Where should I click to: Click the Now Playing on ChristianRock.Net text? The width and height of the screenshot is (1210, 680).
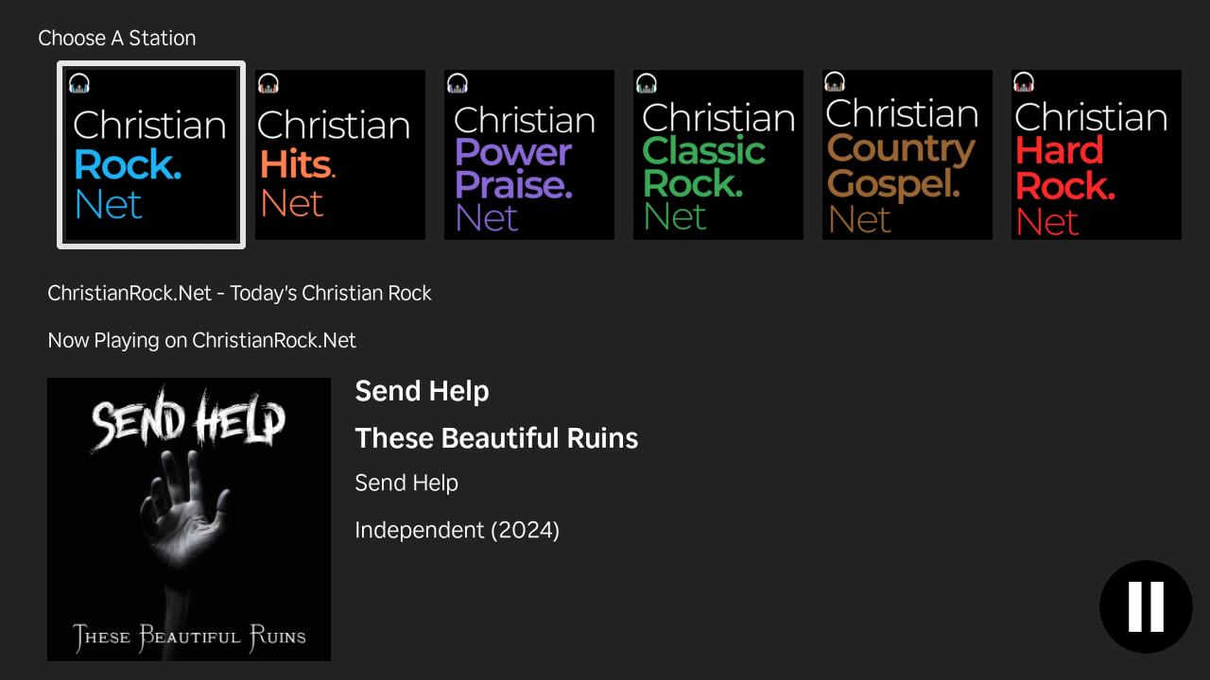[201, 340]
